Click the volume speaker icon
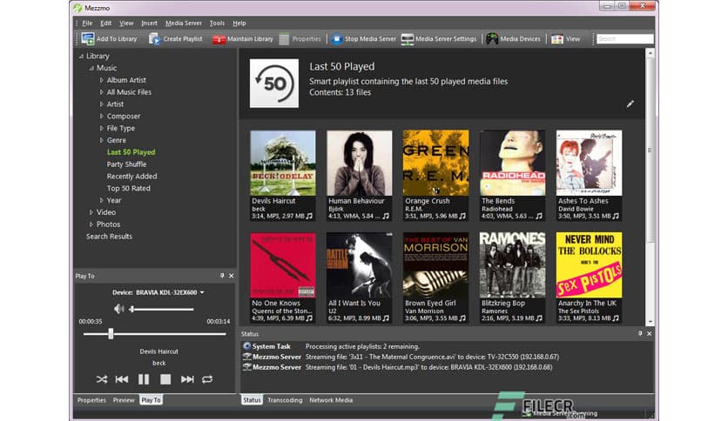Viewport: 728px width, 421px height. [118, 309]
